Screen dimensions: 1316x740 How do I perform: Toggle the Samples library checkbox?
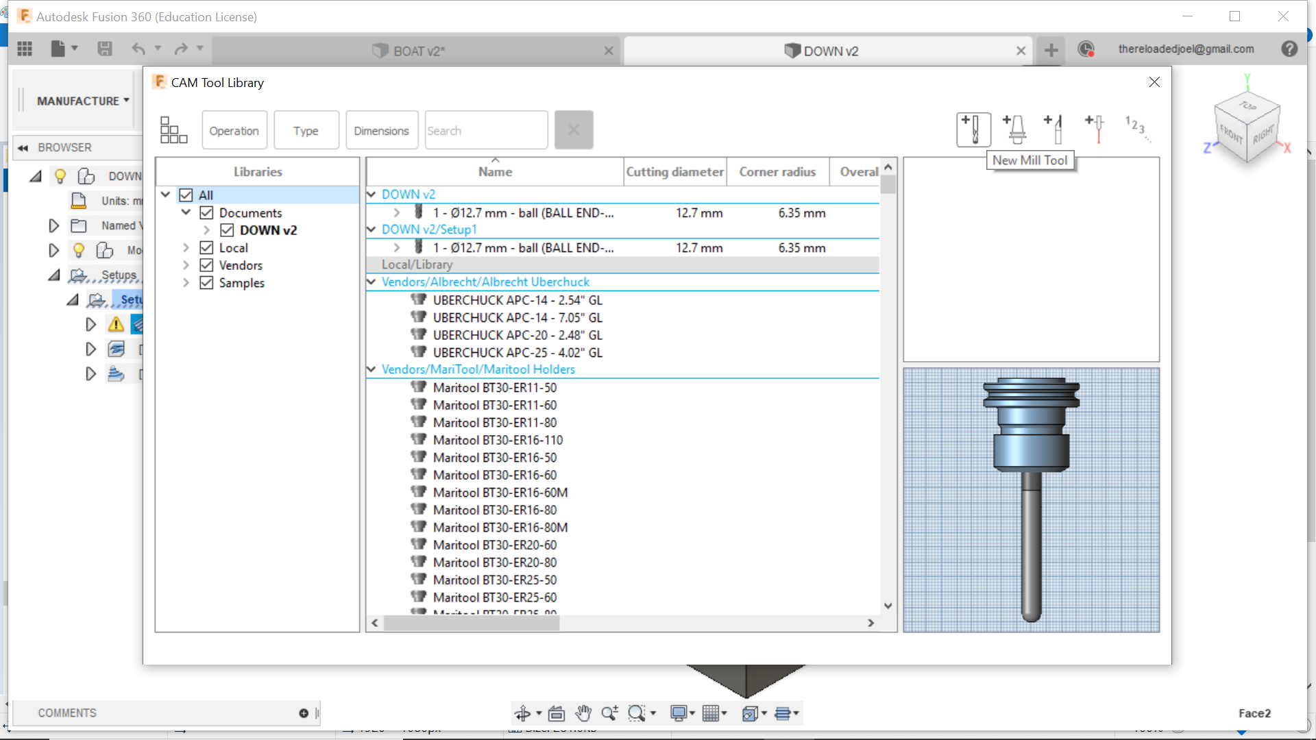206,283
